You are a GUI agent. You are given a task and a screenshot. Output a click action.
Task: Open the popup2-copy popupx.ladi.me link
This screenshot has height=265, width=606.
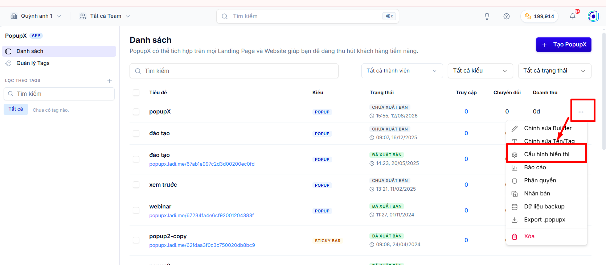point(202,245)
